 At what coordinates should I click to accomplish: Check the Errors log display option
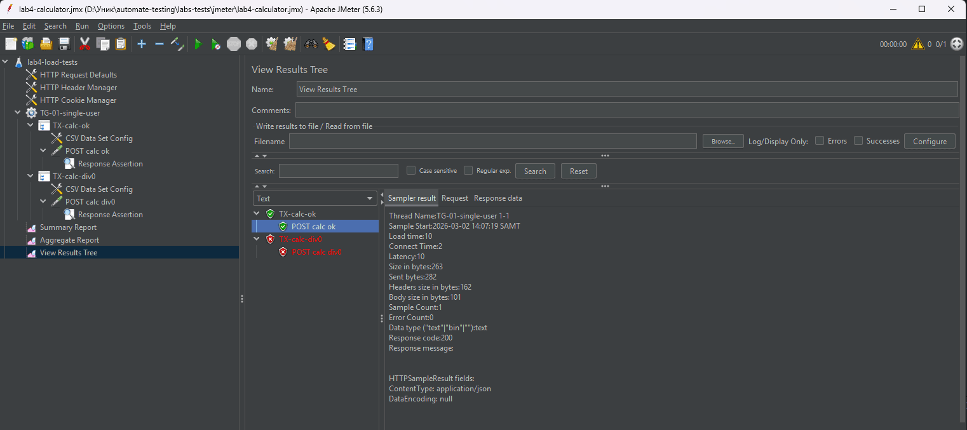click(x=819, y=141)
